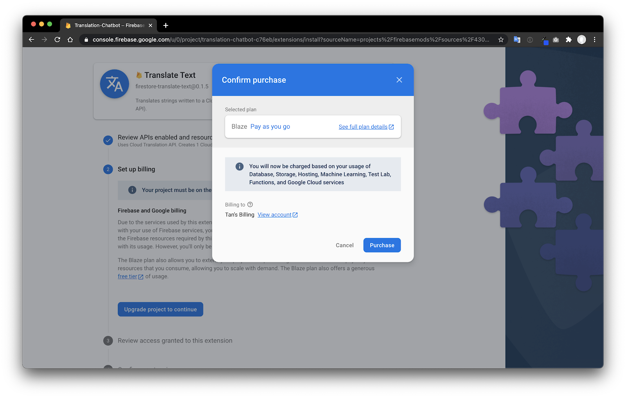Screen dimensions: 626x398
Task: Select the Translation-Chatbot Firebase tab
Action: [x=108, y=25]
